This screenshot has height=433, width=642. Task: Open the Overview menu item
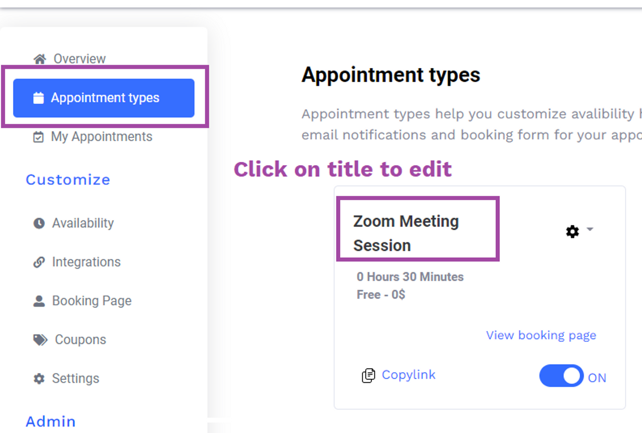[x=80, y=59]
